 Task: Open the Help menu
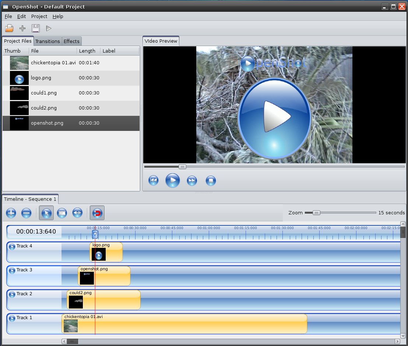click(x=58, y=16)
